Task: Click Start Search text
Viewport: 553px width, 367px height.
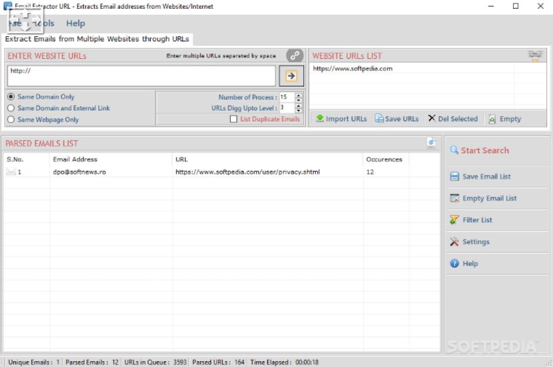Action: point(485,150)
